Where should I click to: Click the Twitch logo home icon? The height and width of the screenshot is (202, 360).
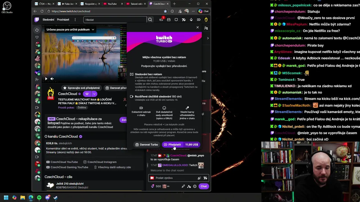[37, 20]
